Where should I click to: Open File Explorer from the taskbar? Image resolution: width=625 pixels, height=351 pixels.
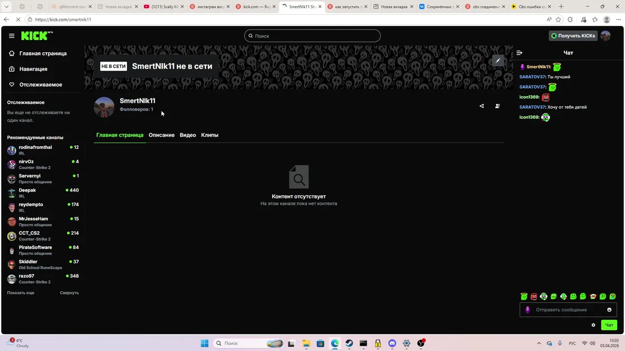[306, 343]
